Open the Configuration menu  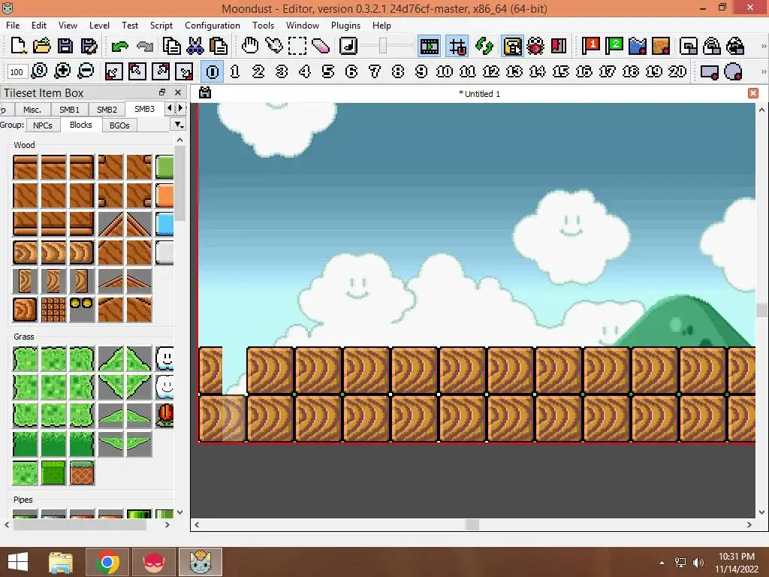click(213, 26)
